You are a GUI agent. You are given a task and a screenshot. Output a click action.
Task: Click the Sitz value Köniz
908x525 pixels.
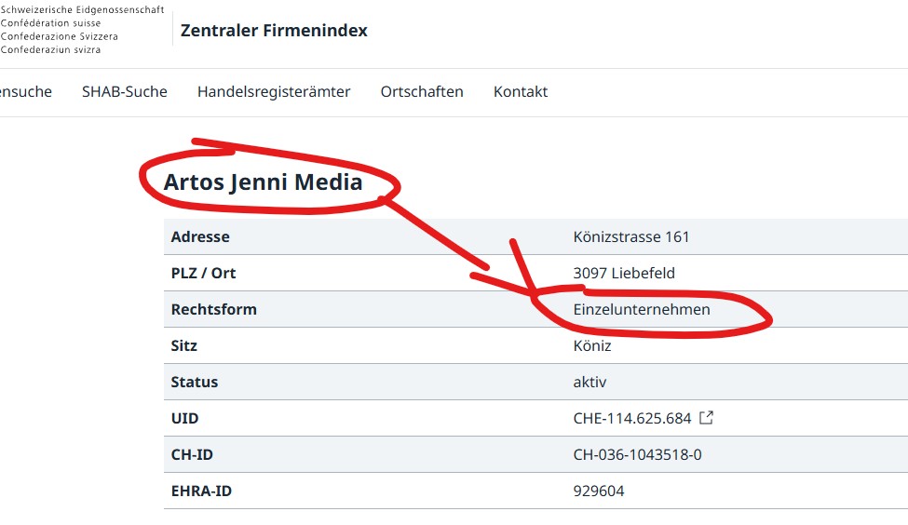click(592, 345)
